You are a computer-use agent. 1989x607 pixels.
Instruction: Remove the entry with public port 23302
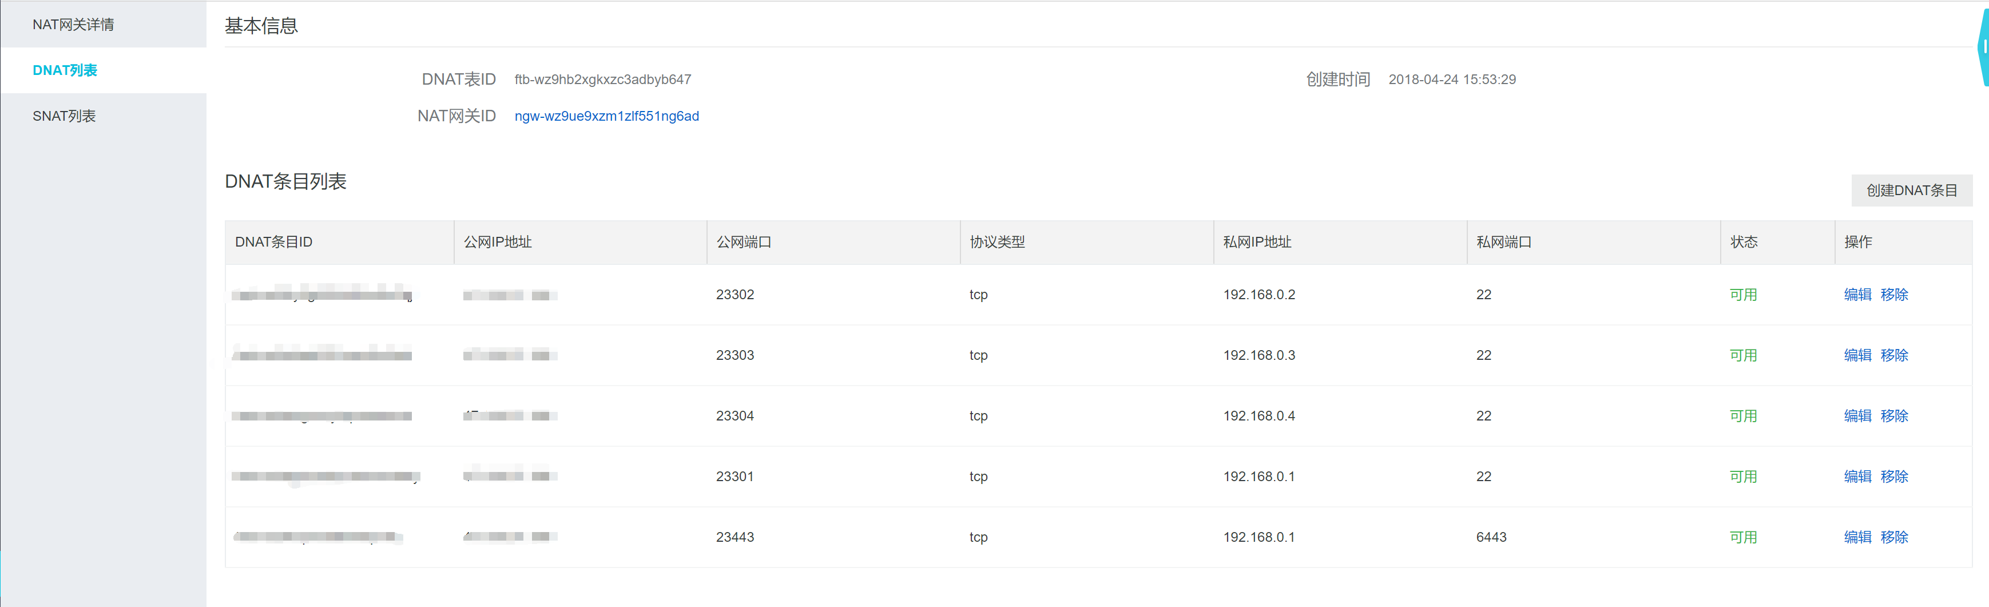(x=1894, y=294)
